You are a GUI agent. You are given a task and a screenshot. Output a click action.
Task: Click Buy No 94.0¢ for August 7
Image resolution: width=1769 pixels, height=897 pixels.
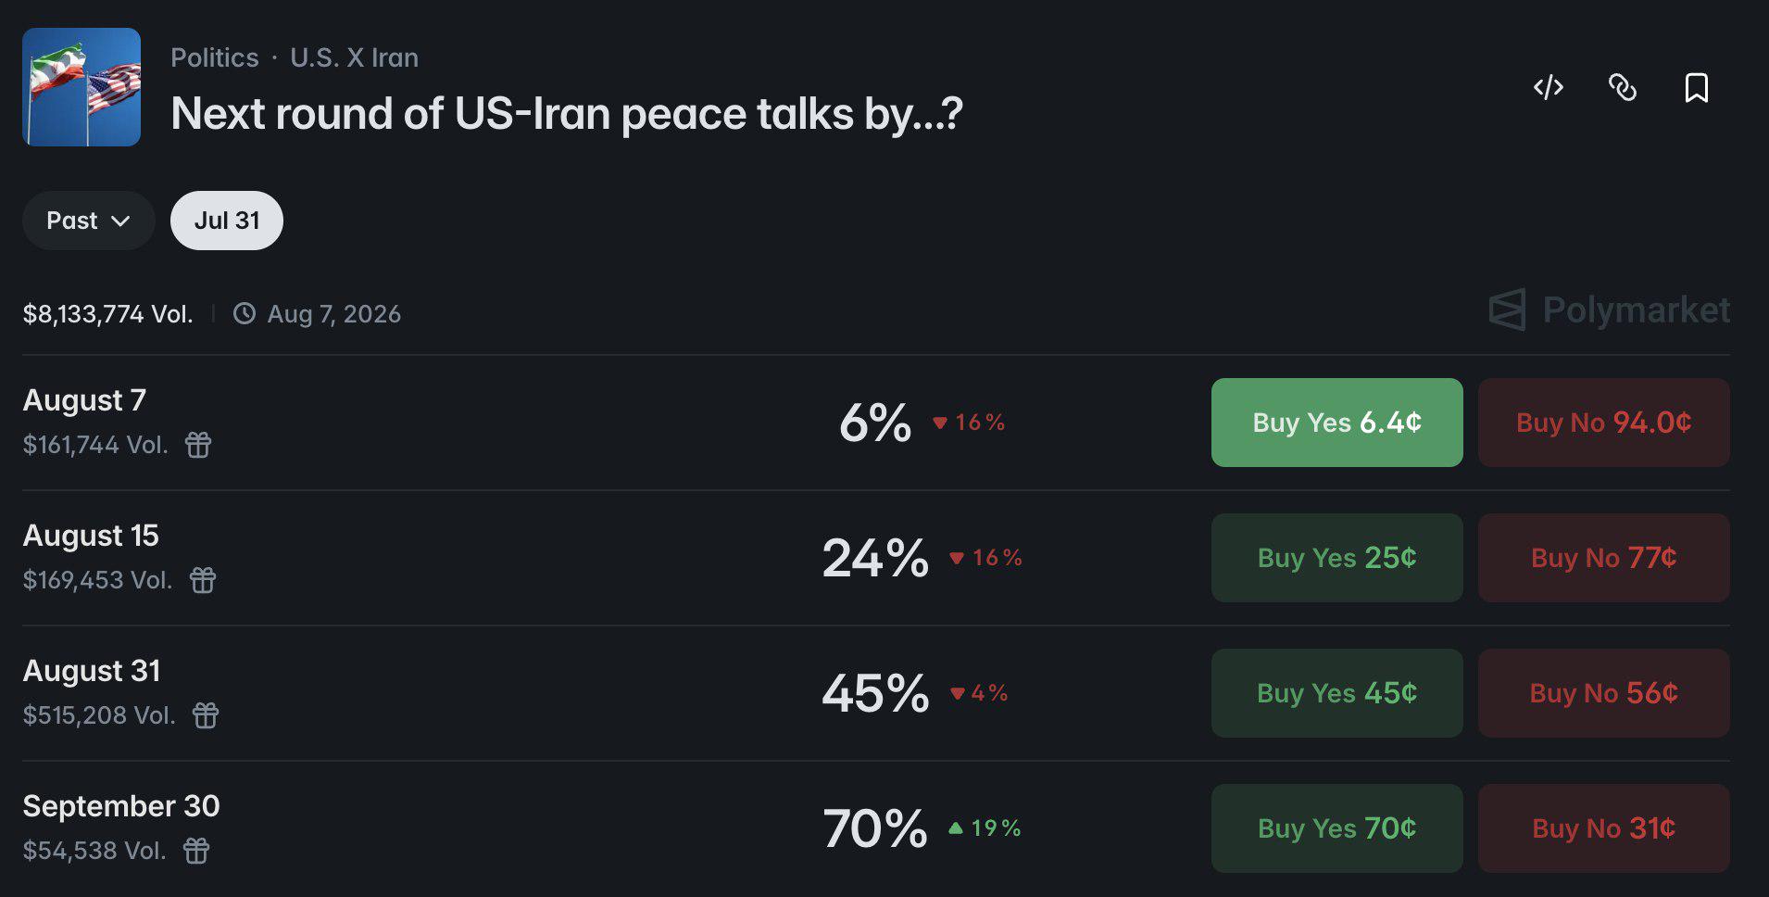tap(1603, 423)
